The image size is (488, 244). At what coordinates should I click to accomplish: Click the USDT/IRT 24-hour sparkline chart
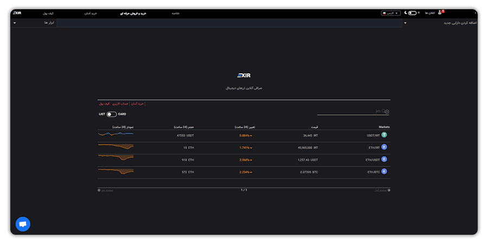115,134
